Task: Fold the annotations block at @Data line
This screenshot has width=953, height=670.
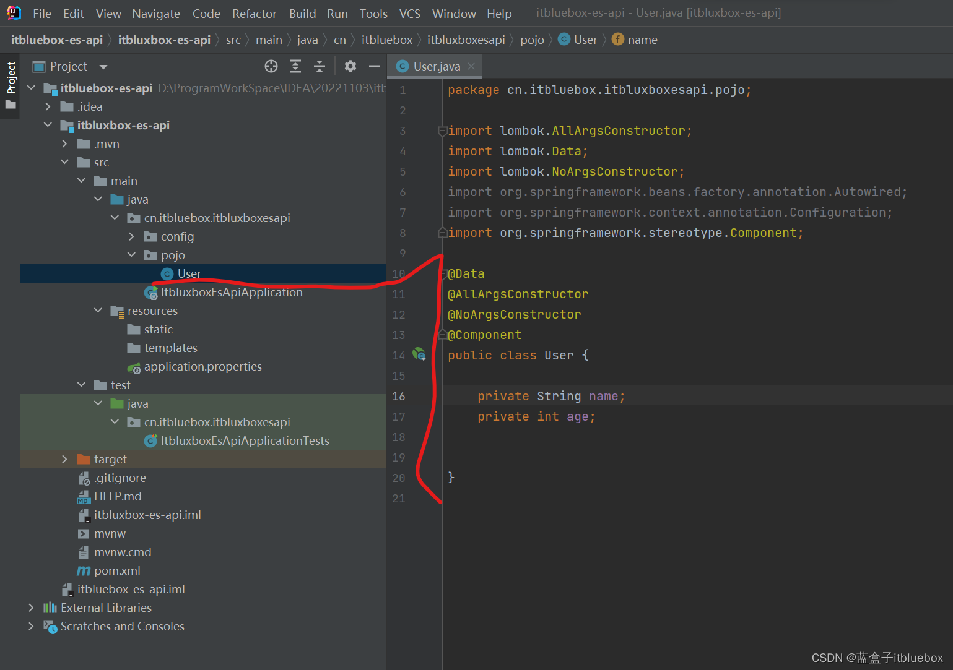Action: [443, 274]
